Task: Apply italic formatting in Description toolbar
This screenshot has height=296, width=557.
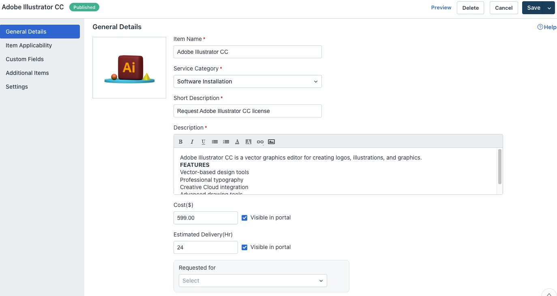Action: [x=192, y=142]
